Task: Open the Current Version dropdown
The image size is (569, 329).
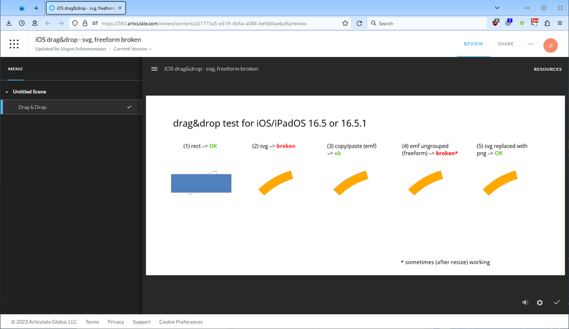Action: click(x=133, y=49)
